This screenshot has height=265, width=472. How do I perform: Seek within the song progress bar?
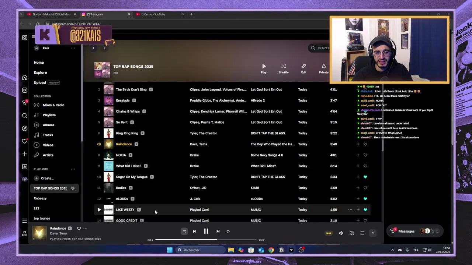pyautogui.click(x=206, y=240)
